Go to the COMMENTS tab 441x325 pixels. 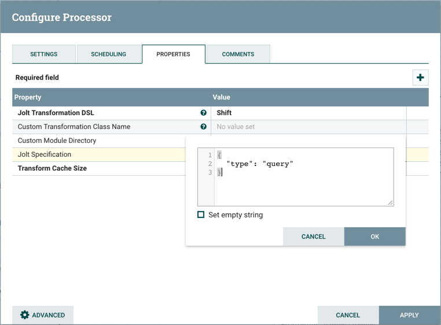point(238,54)
